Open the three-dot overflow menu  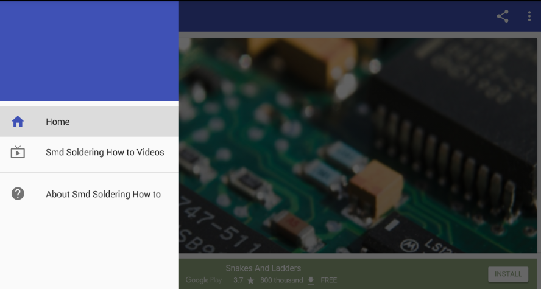[x=529, y=16]
